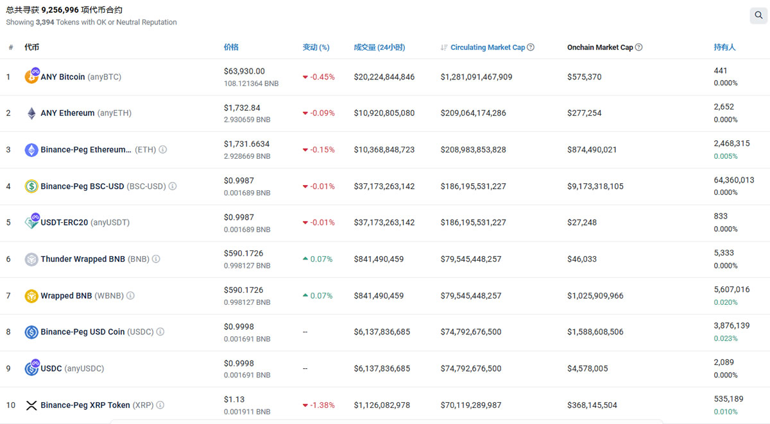Click holders count 64,360,013
Viewport: 770px width, 424px height.
tap(734, 180)
